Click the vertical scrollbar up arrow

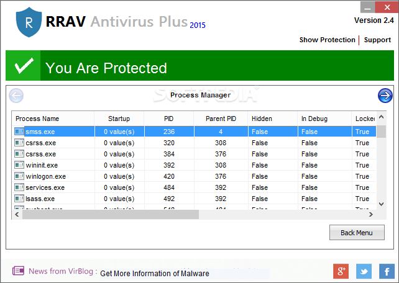click(x=381, y=117)
